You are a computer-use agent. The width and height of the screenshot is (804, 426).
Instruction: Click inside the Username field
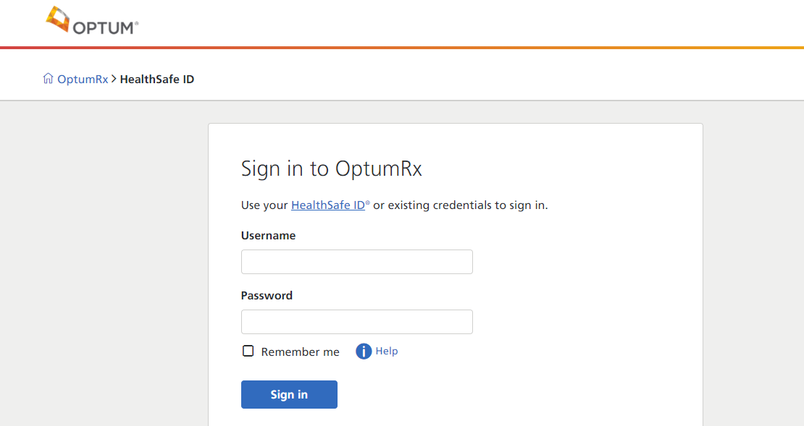[356, 261]
